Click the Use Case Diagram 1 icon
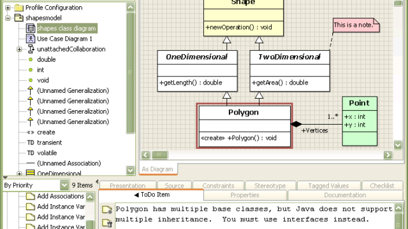408x229 pixels. (x=31, y=39)
